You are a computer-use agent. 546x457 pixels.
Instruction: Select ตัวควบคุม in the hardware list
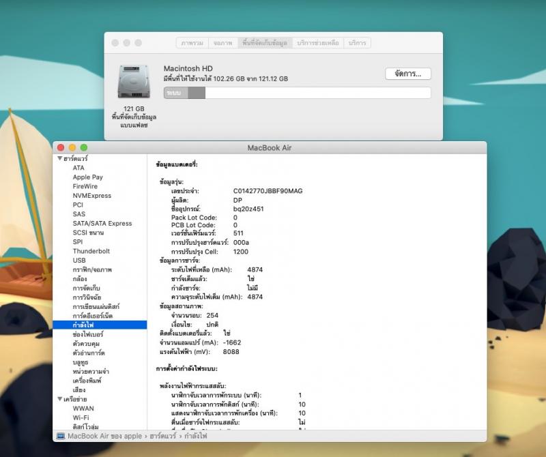pyautogui.click(x=86, y=344)
